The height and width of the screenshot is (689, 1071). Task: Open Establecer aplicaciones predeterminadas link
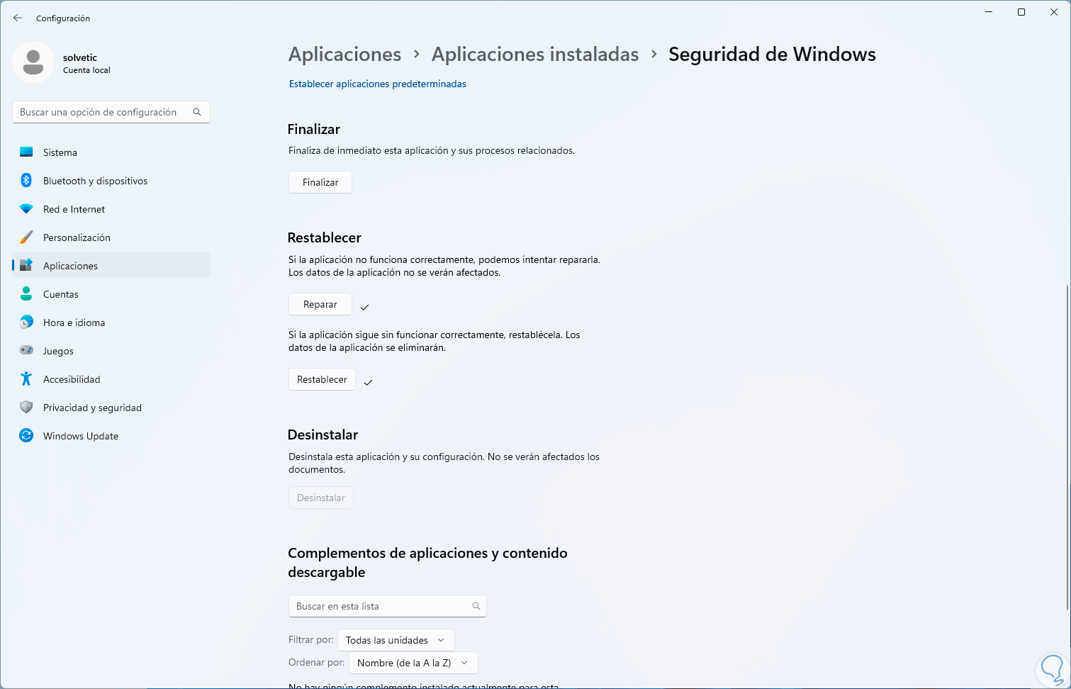378,84
